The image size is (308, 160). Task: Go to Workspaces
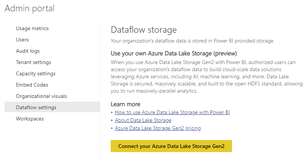[30, 119]
